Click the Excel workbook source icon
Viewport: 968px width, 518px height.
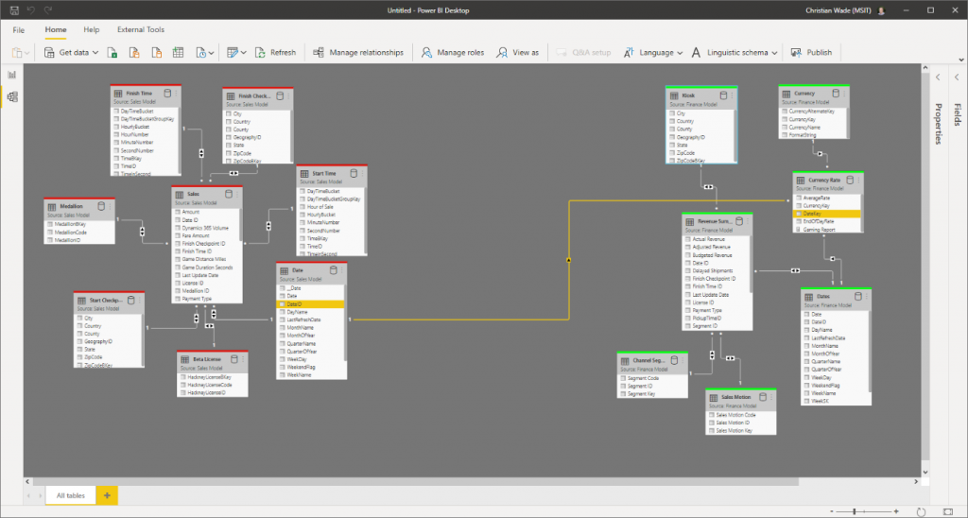pyautogui.click(x=112, y=53)
